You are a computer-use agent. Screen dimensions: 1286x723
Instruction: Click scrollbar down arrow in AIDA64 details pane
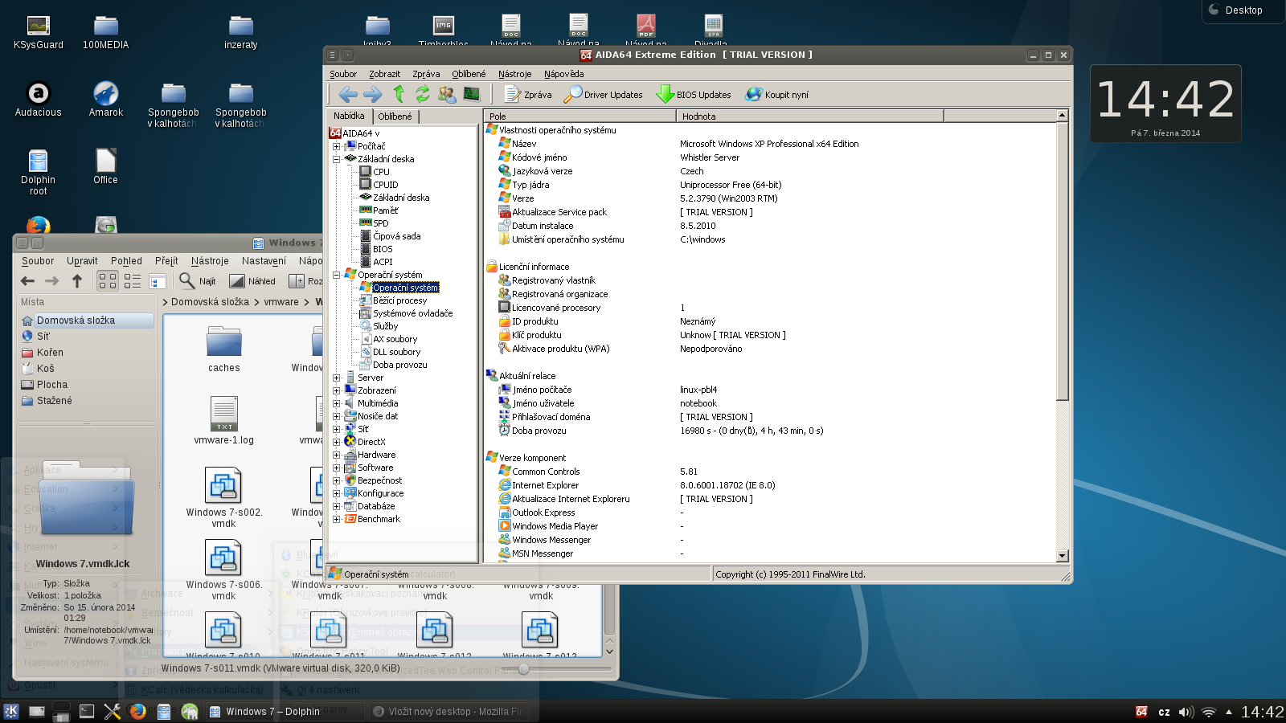[1062, 556]
